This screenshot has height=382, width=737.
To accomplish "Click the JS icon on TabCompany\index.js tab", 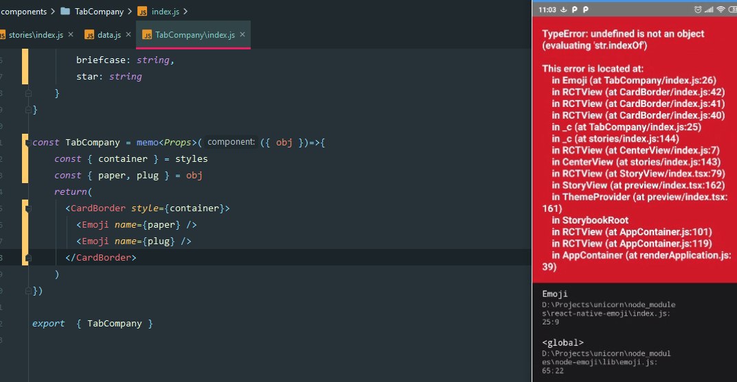I will click(x=147, y=35).
